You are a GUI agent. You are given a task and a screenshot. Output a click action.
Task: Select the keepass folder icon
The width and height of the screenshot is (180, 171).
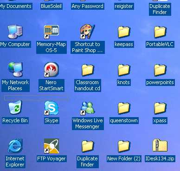click(124, 32)
